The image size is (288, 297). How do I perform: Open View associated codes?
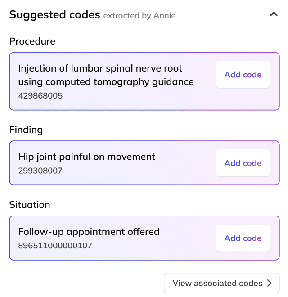click(x=218, y=283)
